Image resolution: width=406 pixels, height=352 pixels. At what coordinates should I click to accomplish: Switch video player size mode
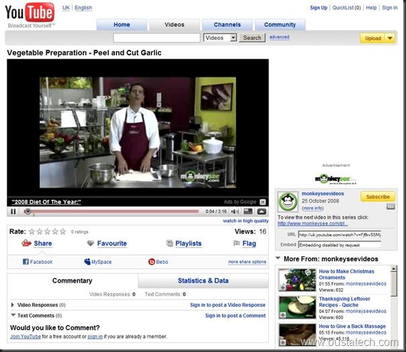[248, 211]
